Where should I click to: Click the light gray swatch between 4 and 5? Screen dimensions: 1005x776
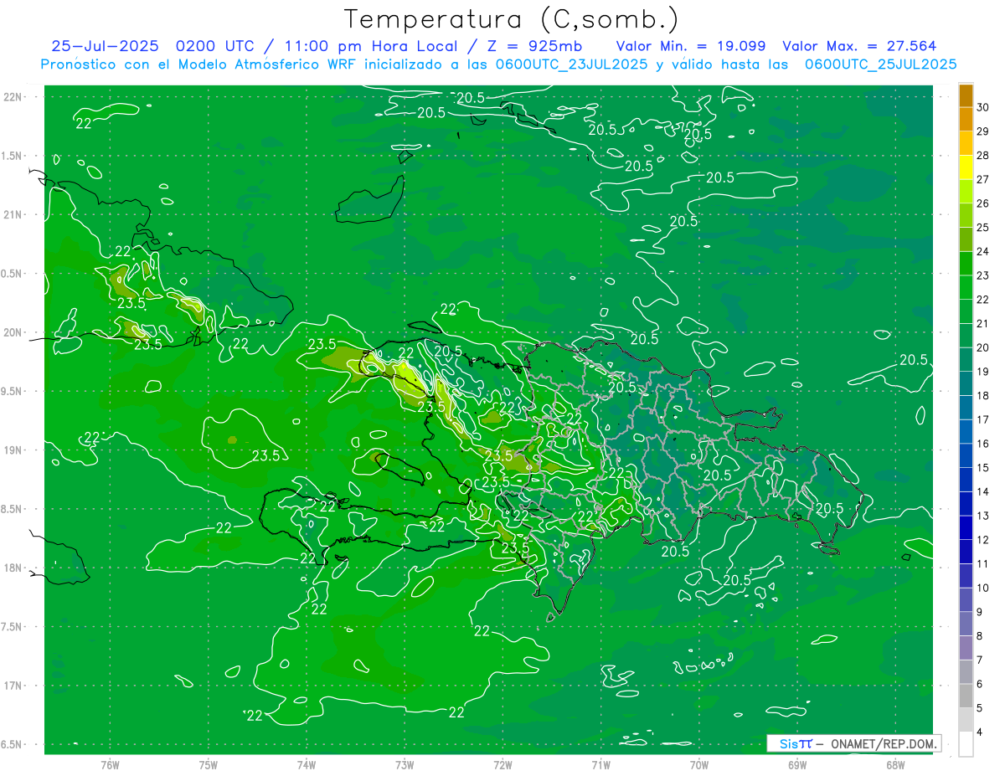pyautogui.click(x=966, y=720)
